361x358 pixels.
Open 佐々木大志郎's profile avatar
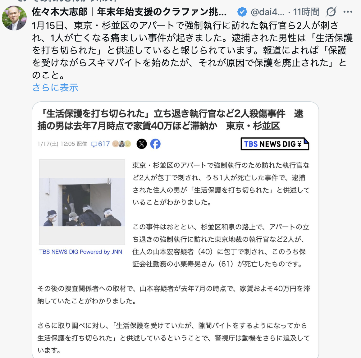pos(14,18)
